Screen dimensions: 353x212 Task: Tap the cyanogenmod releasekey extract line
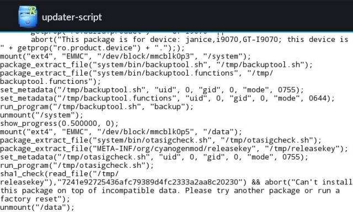[x=174, y=149]
